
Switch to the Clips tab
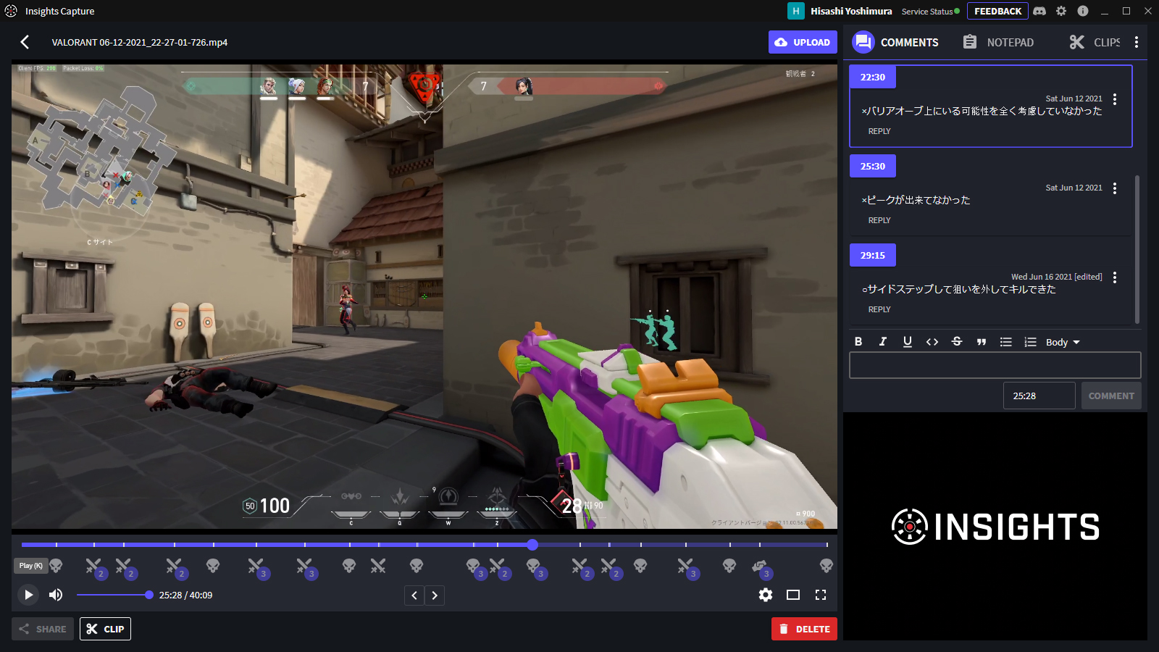[x=1095, y=42]
